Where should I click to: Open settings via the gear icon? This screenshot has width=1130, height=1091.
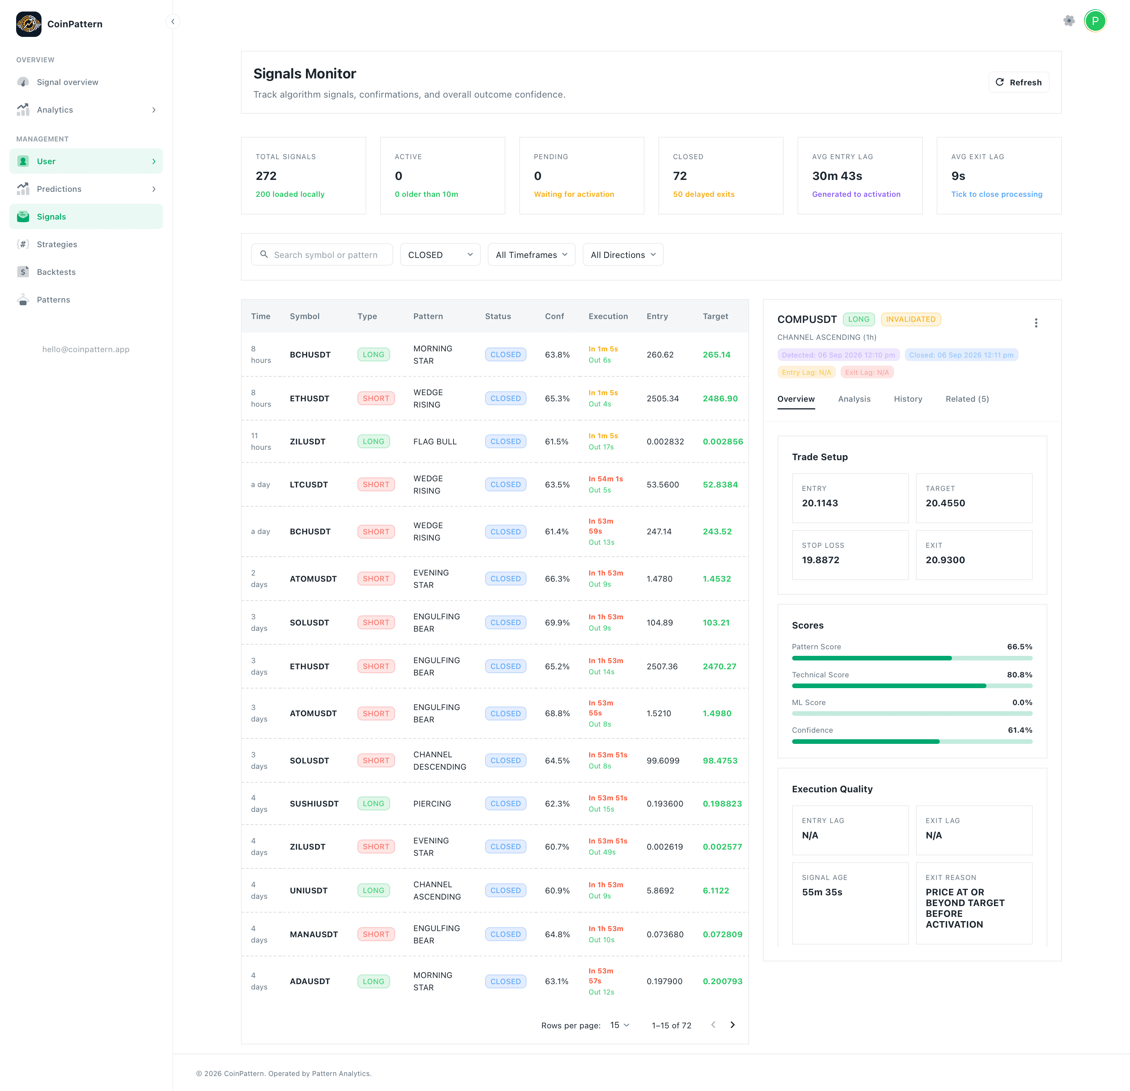(x=1069, y=21)
